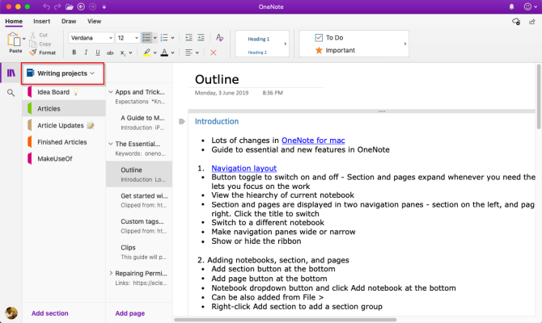The height and width of the screenshot is (323, 542).
Task: Toggle underline formatting
Action: coord(98,52)
